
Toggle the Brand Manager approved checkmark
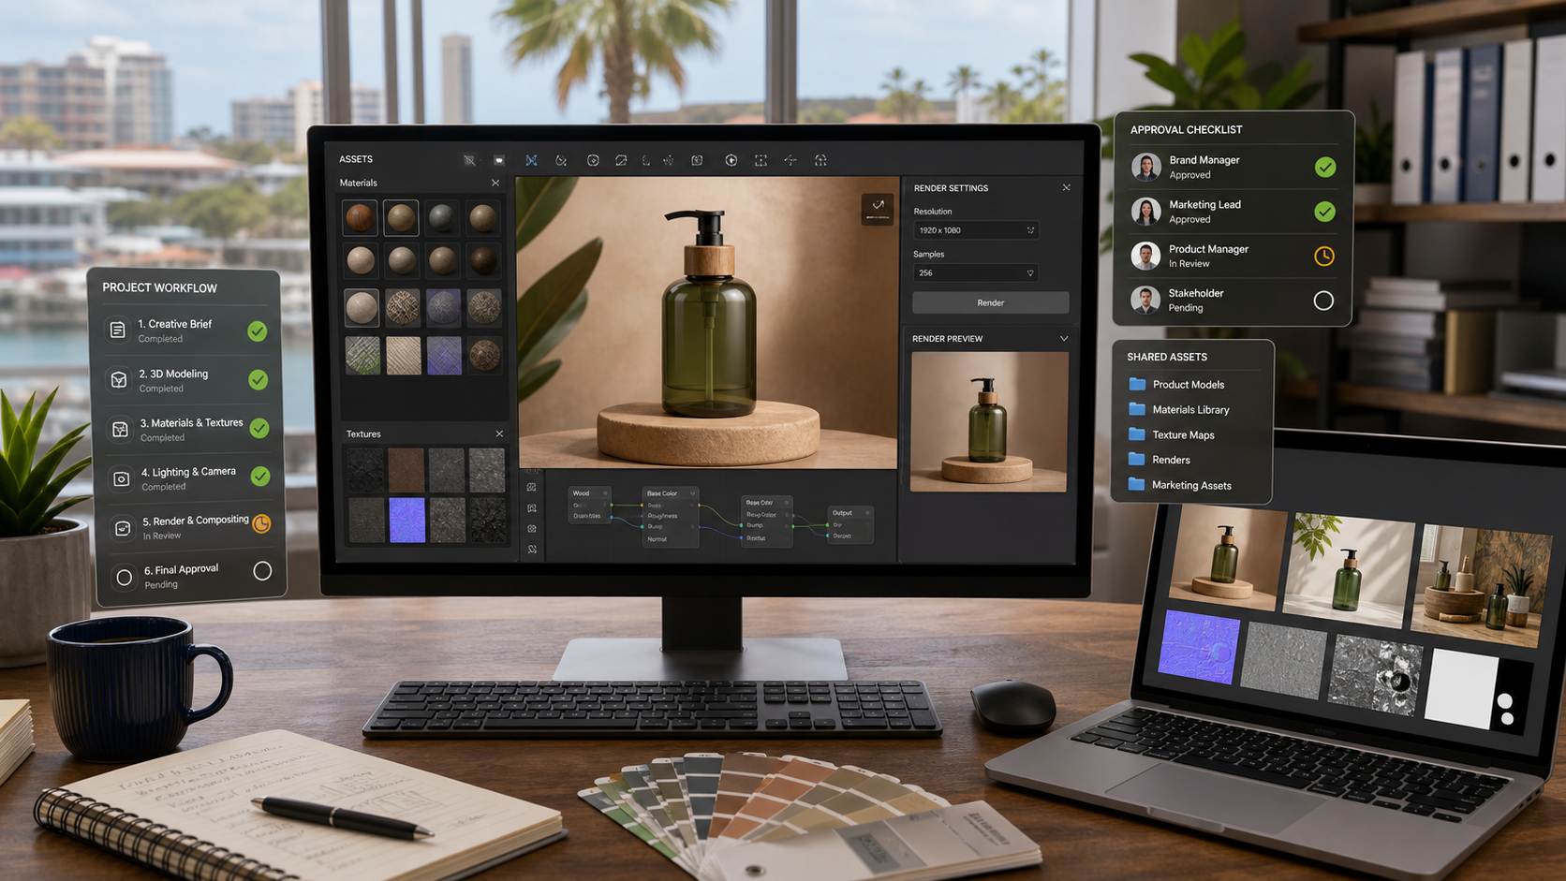(x=1325, y=167)
